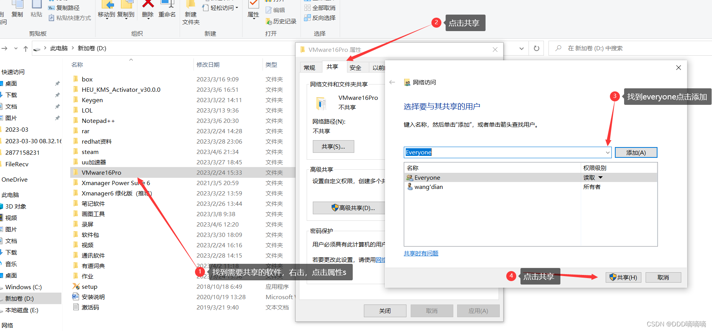Go back in network access wizard
This screenshot has width=712, height=331.
(392, 82)
